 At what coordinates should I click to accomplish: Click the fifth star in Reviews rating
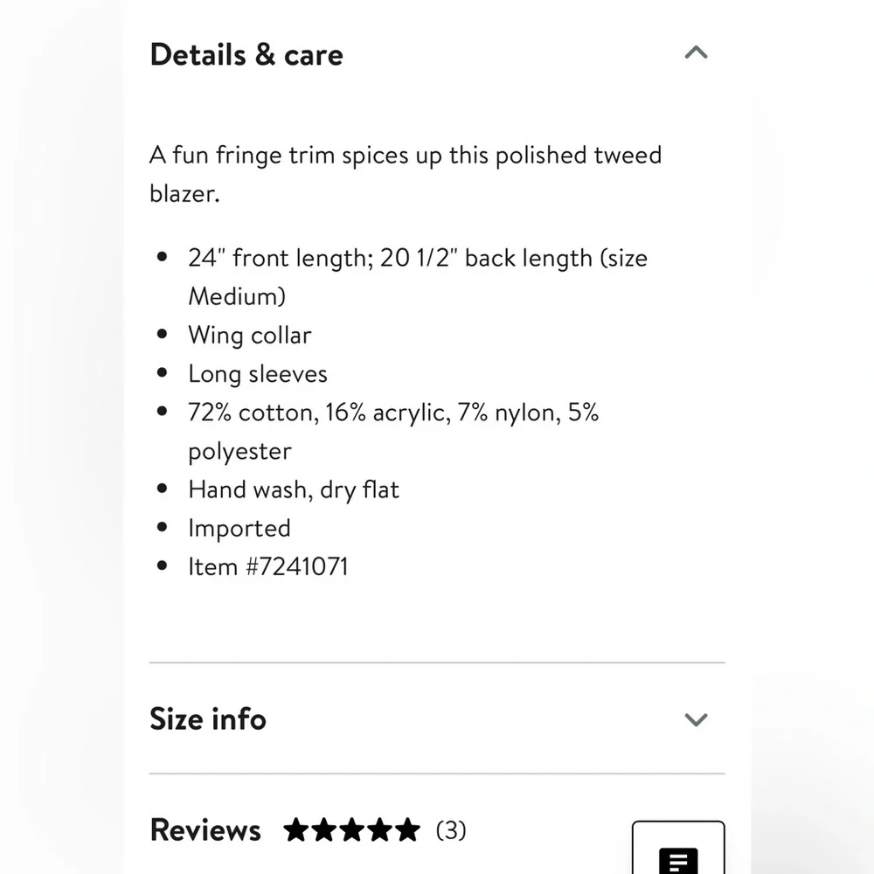coord(407,830)
